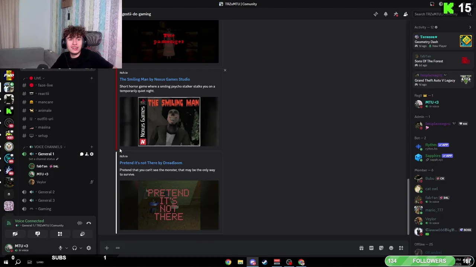Open User Settings gear icon
This screenshot has height=267, width=476.
(x=89, y=248)
